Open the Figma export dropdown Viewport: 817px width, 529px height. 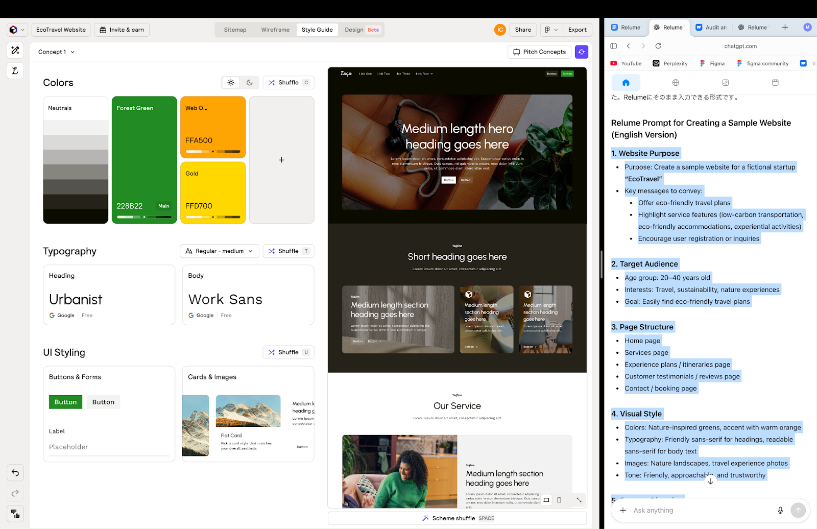[551, 30]
